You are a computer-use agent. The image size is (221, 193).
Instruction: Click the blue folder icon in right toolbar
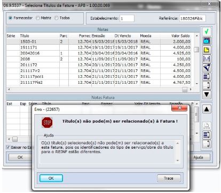(207, 41)
